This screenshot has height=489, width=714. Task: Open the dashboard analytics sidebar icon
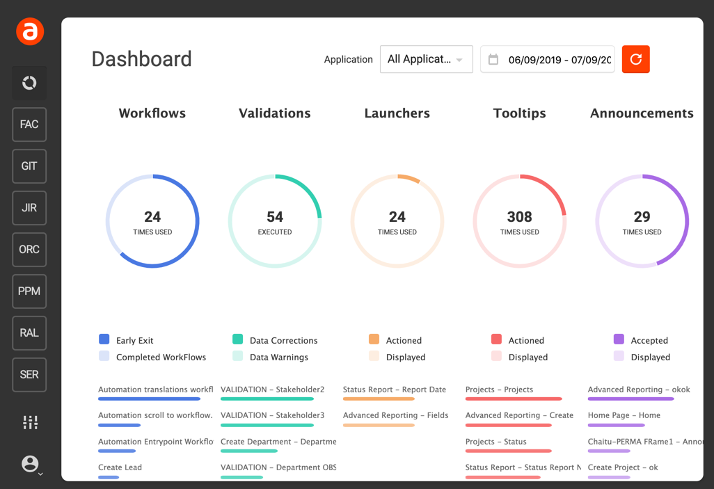tap(29, 83)
